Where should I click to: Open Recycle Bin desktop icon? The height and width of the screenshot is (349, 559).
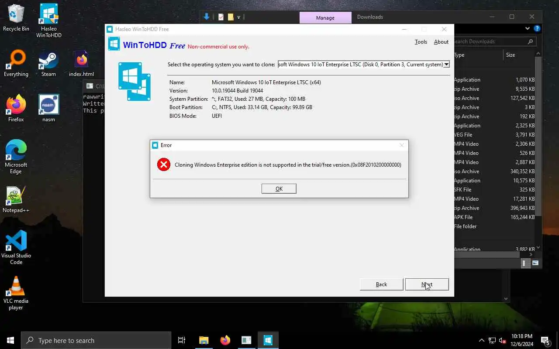(x=16, y=18)
